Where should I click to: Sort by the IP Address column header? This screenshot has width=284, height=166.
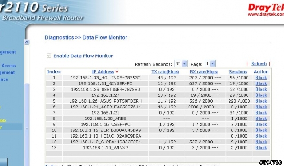coord(103,72)
